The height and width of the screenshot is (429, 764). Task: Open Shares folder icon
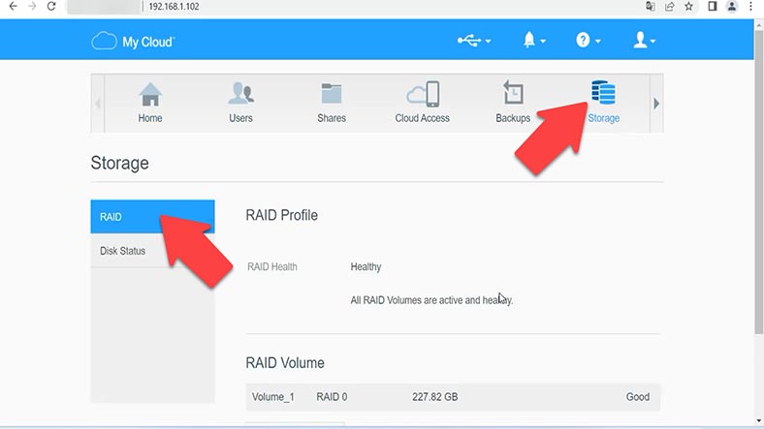(x=332, y=93)
